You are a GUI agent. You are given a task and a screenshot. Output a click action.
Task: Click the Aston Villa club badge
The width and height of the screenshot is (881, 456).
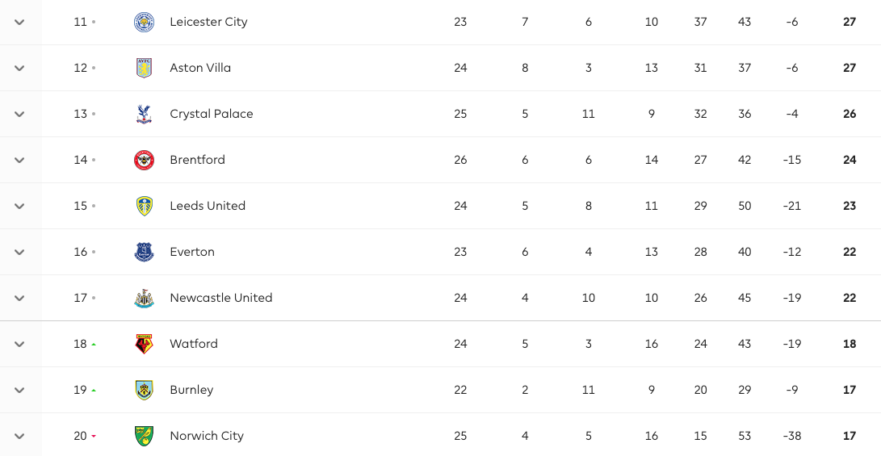[144, 68]
